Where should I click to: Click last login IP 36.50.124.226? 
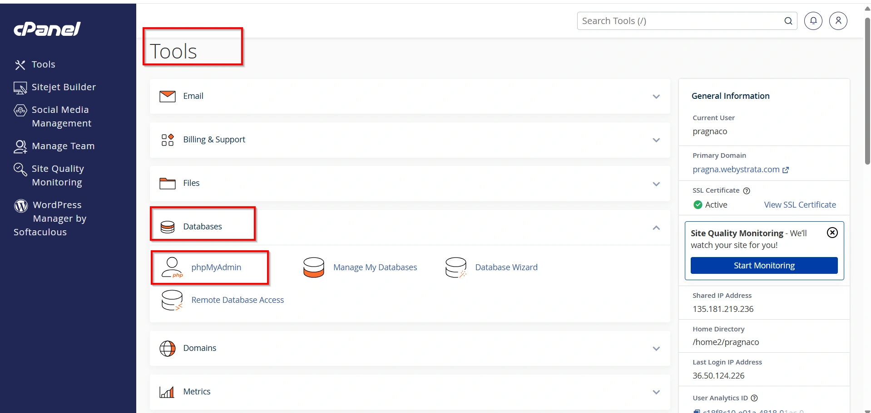[x=718, y=376]
